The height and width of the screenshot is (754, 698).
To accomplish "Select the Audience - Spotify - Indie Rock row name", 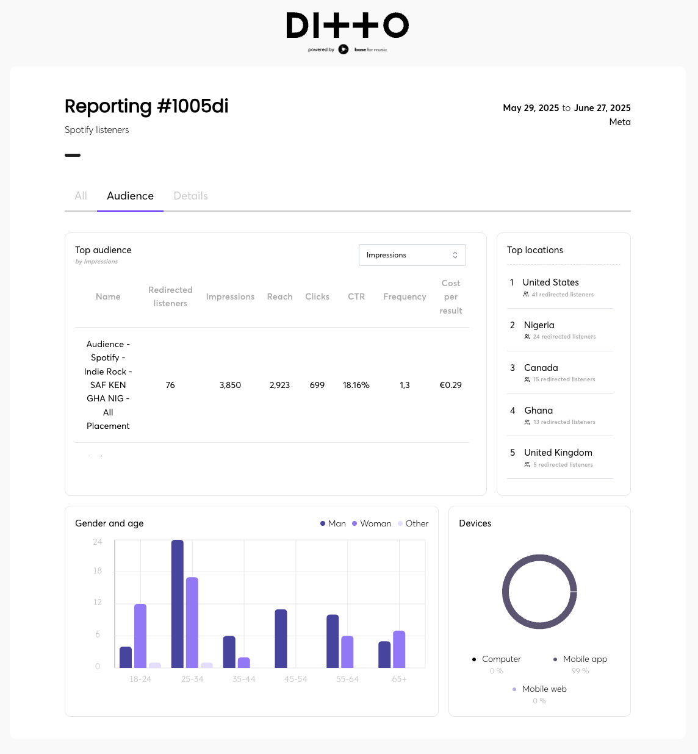I will pos(108,385).
